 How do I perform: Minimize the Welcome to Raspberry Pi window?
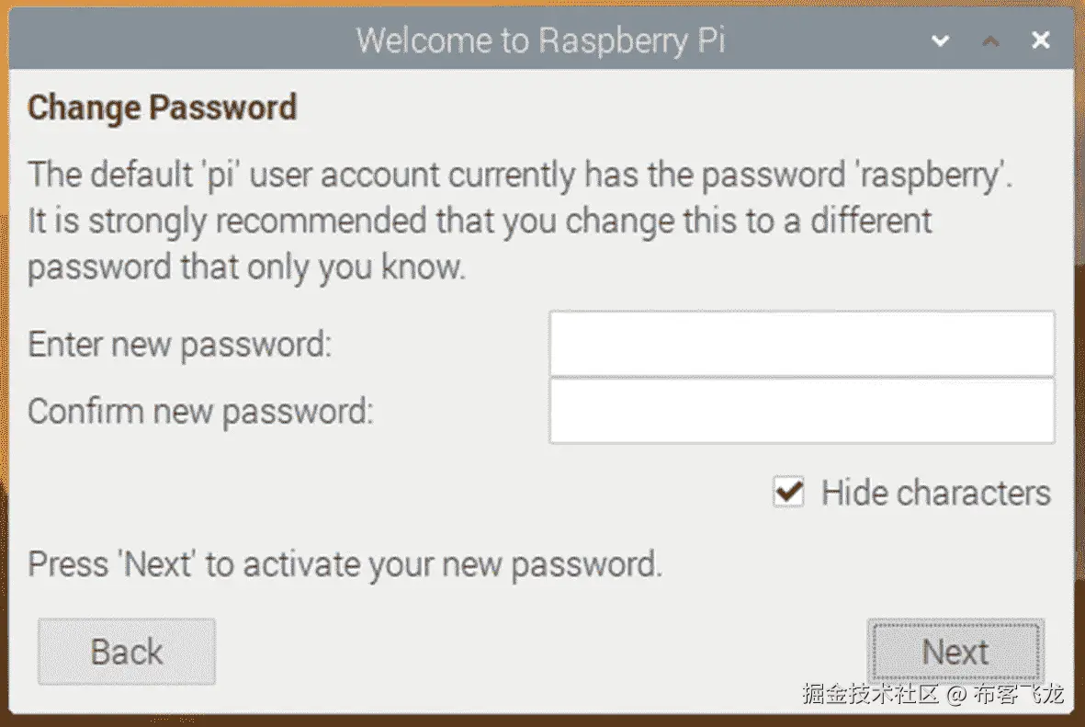point(940,41)
